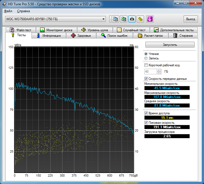The image size is (204, 184).
Task: Click the peak speed value 191.1 Мбайт/сек
Action: (167, 127)
